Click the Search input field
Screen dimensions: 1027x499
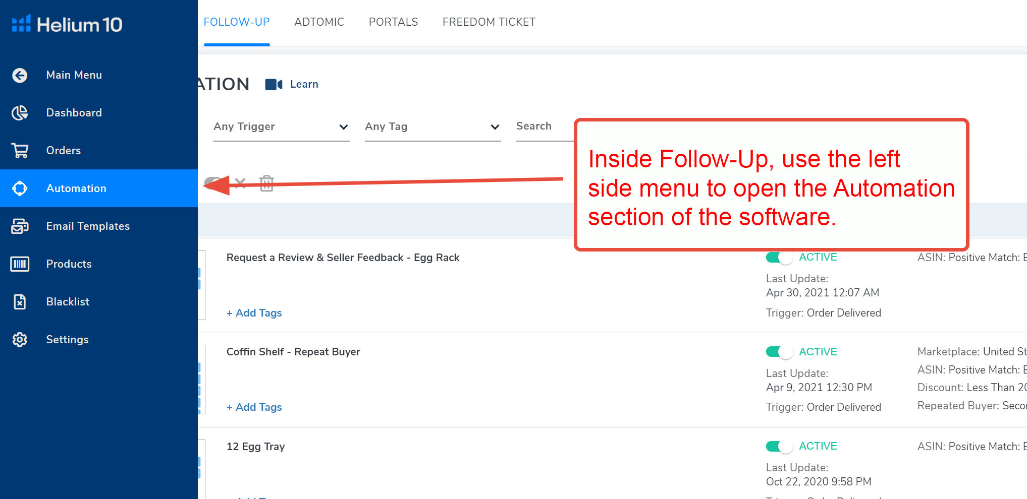[x=545, y=127]
